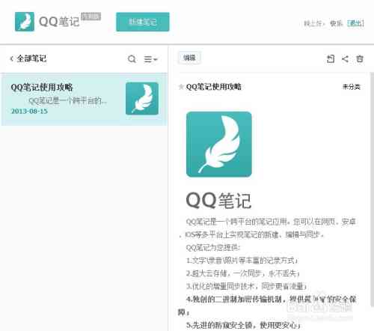Image resolution: width=374 pixels, height=331 pixels.
Task: Click the QQ笔记 feather logo in header
Action: pos(25,22)
